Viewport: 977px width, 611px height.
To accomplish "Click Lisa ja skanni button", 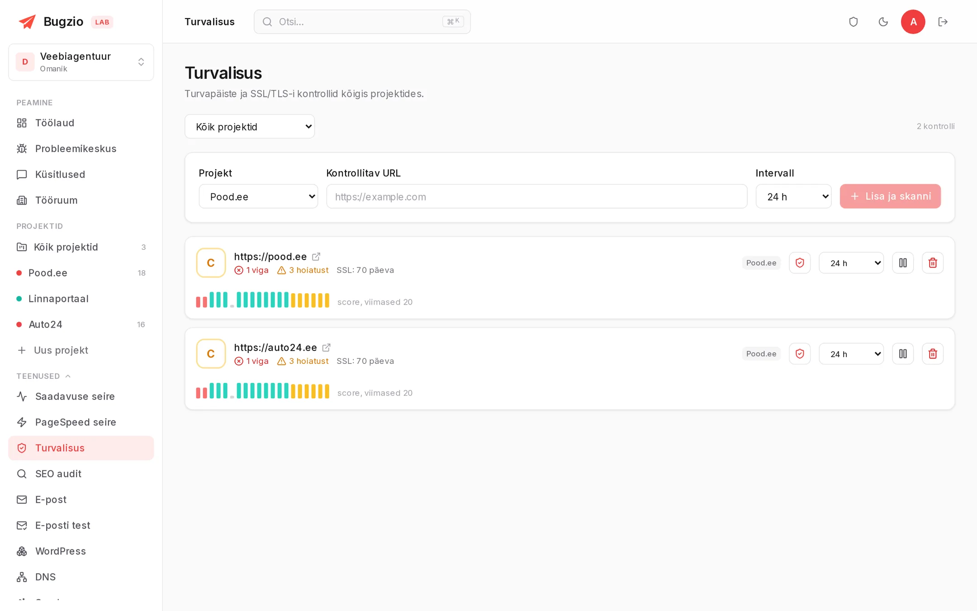I will tap(890, 196).
